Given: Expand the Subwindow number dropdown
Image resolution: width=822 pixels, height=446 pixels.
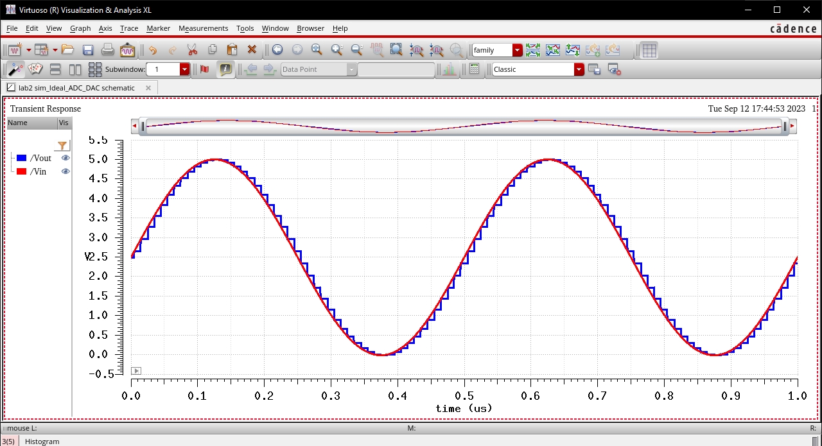Looking at the screenshot, I should [185, 69].
